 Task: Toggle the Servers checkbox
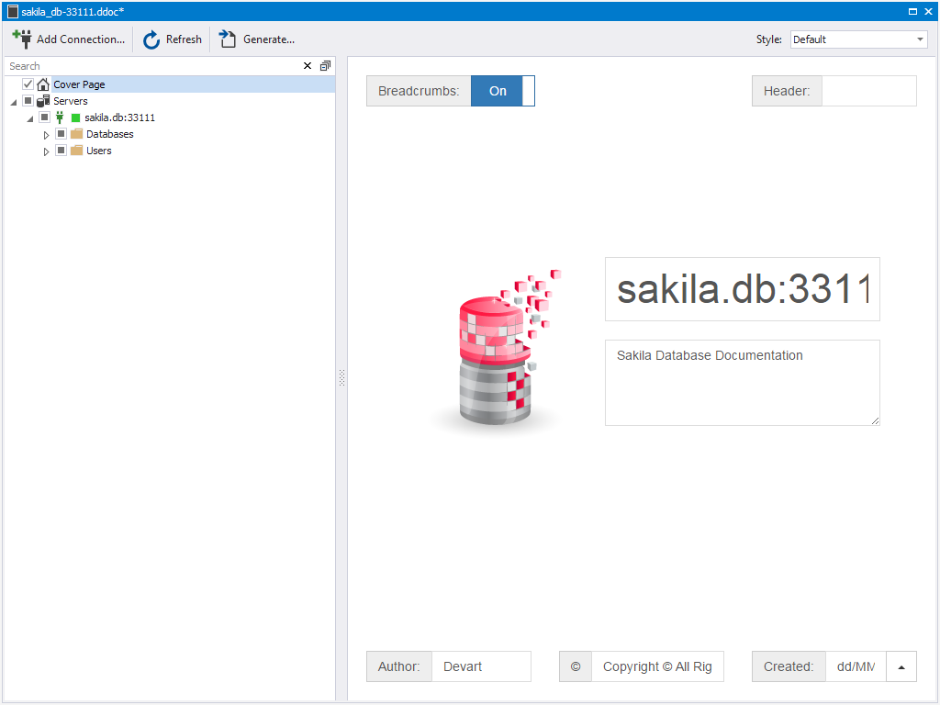pos(28,101)
